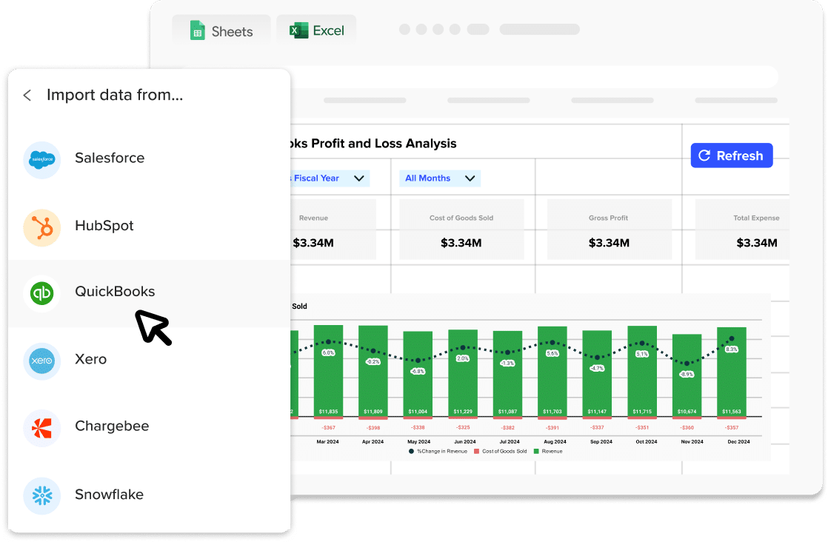Click the Dec 2024 revenue bar

tap(732, 372)
